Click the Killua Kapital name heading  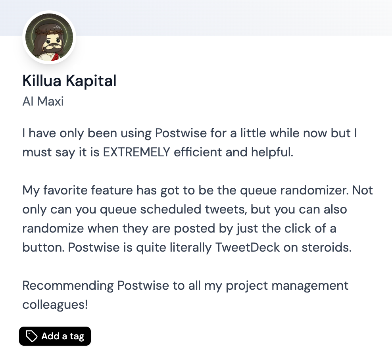click(x=69, y=81)
